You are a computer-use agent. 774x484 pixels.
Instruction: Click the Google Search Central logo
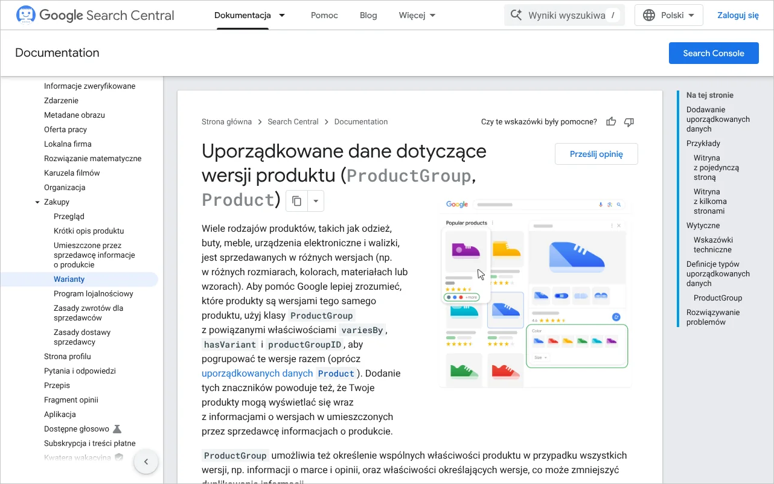click(95, 15)
